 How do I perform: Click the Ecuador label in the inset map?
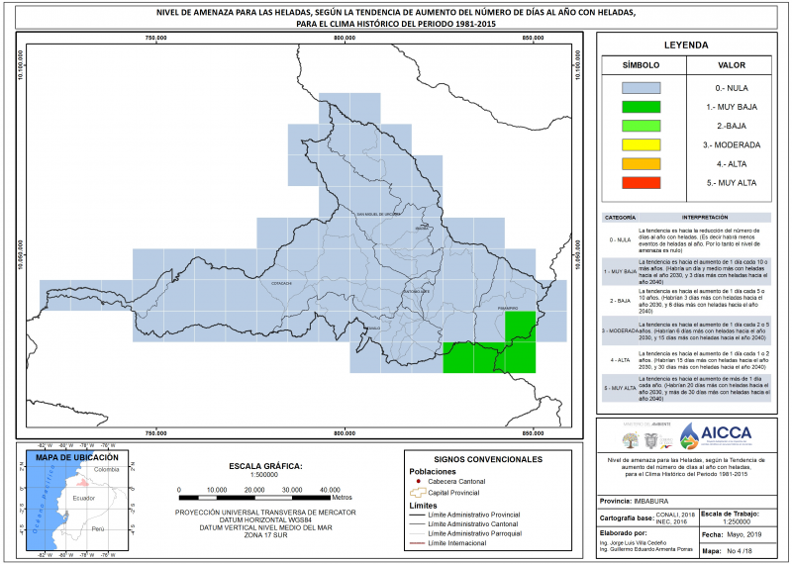click(84, 498)
